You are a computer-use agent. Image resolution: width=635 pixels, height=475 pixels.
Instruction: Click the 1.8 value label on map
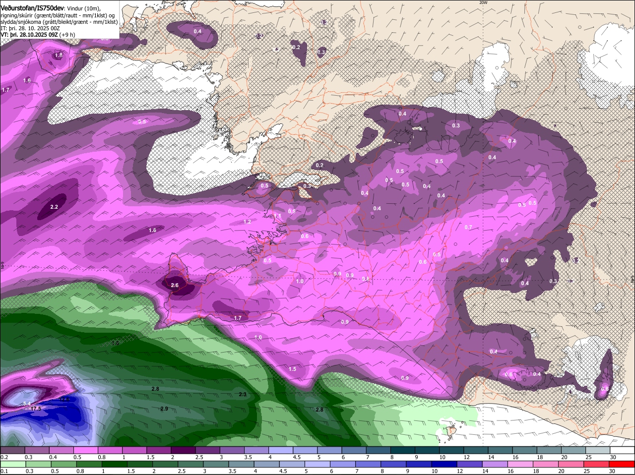click(59, 55)
